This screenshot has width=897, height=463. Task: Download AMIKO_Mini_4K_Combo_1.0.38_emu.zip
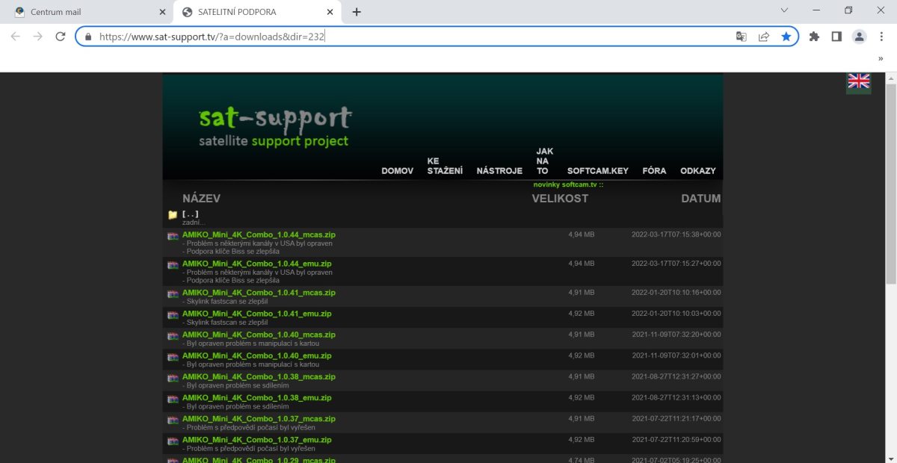click(256, 397)
